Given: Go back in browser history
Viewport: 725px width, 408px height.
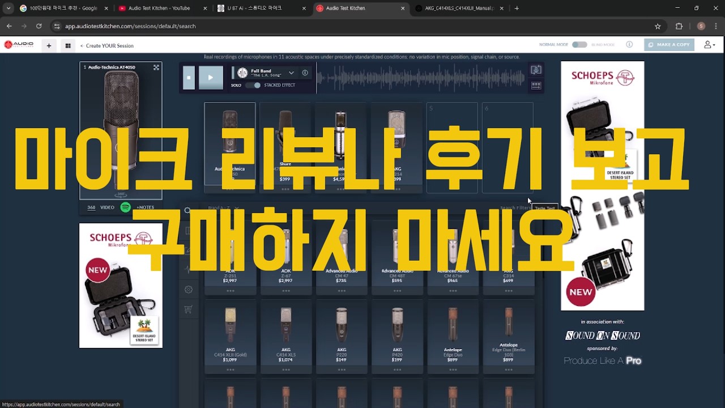Looking at the screenshot, I should point(9,26).
